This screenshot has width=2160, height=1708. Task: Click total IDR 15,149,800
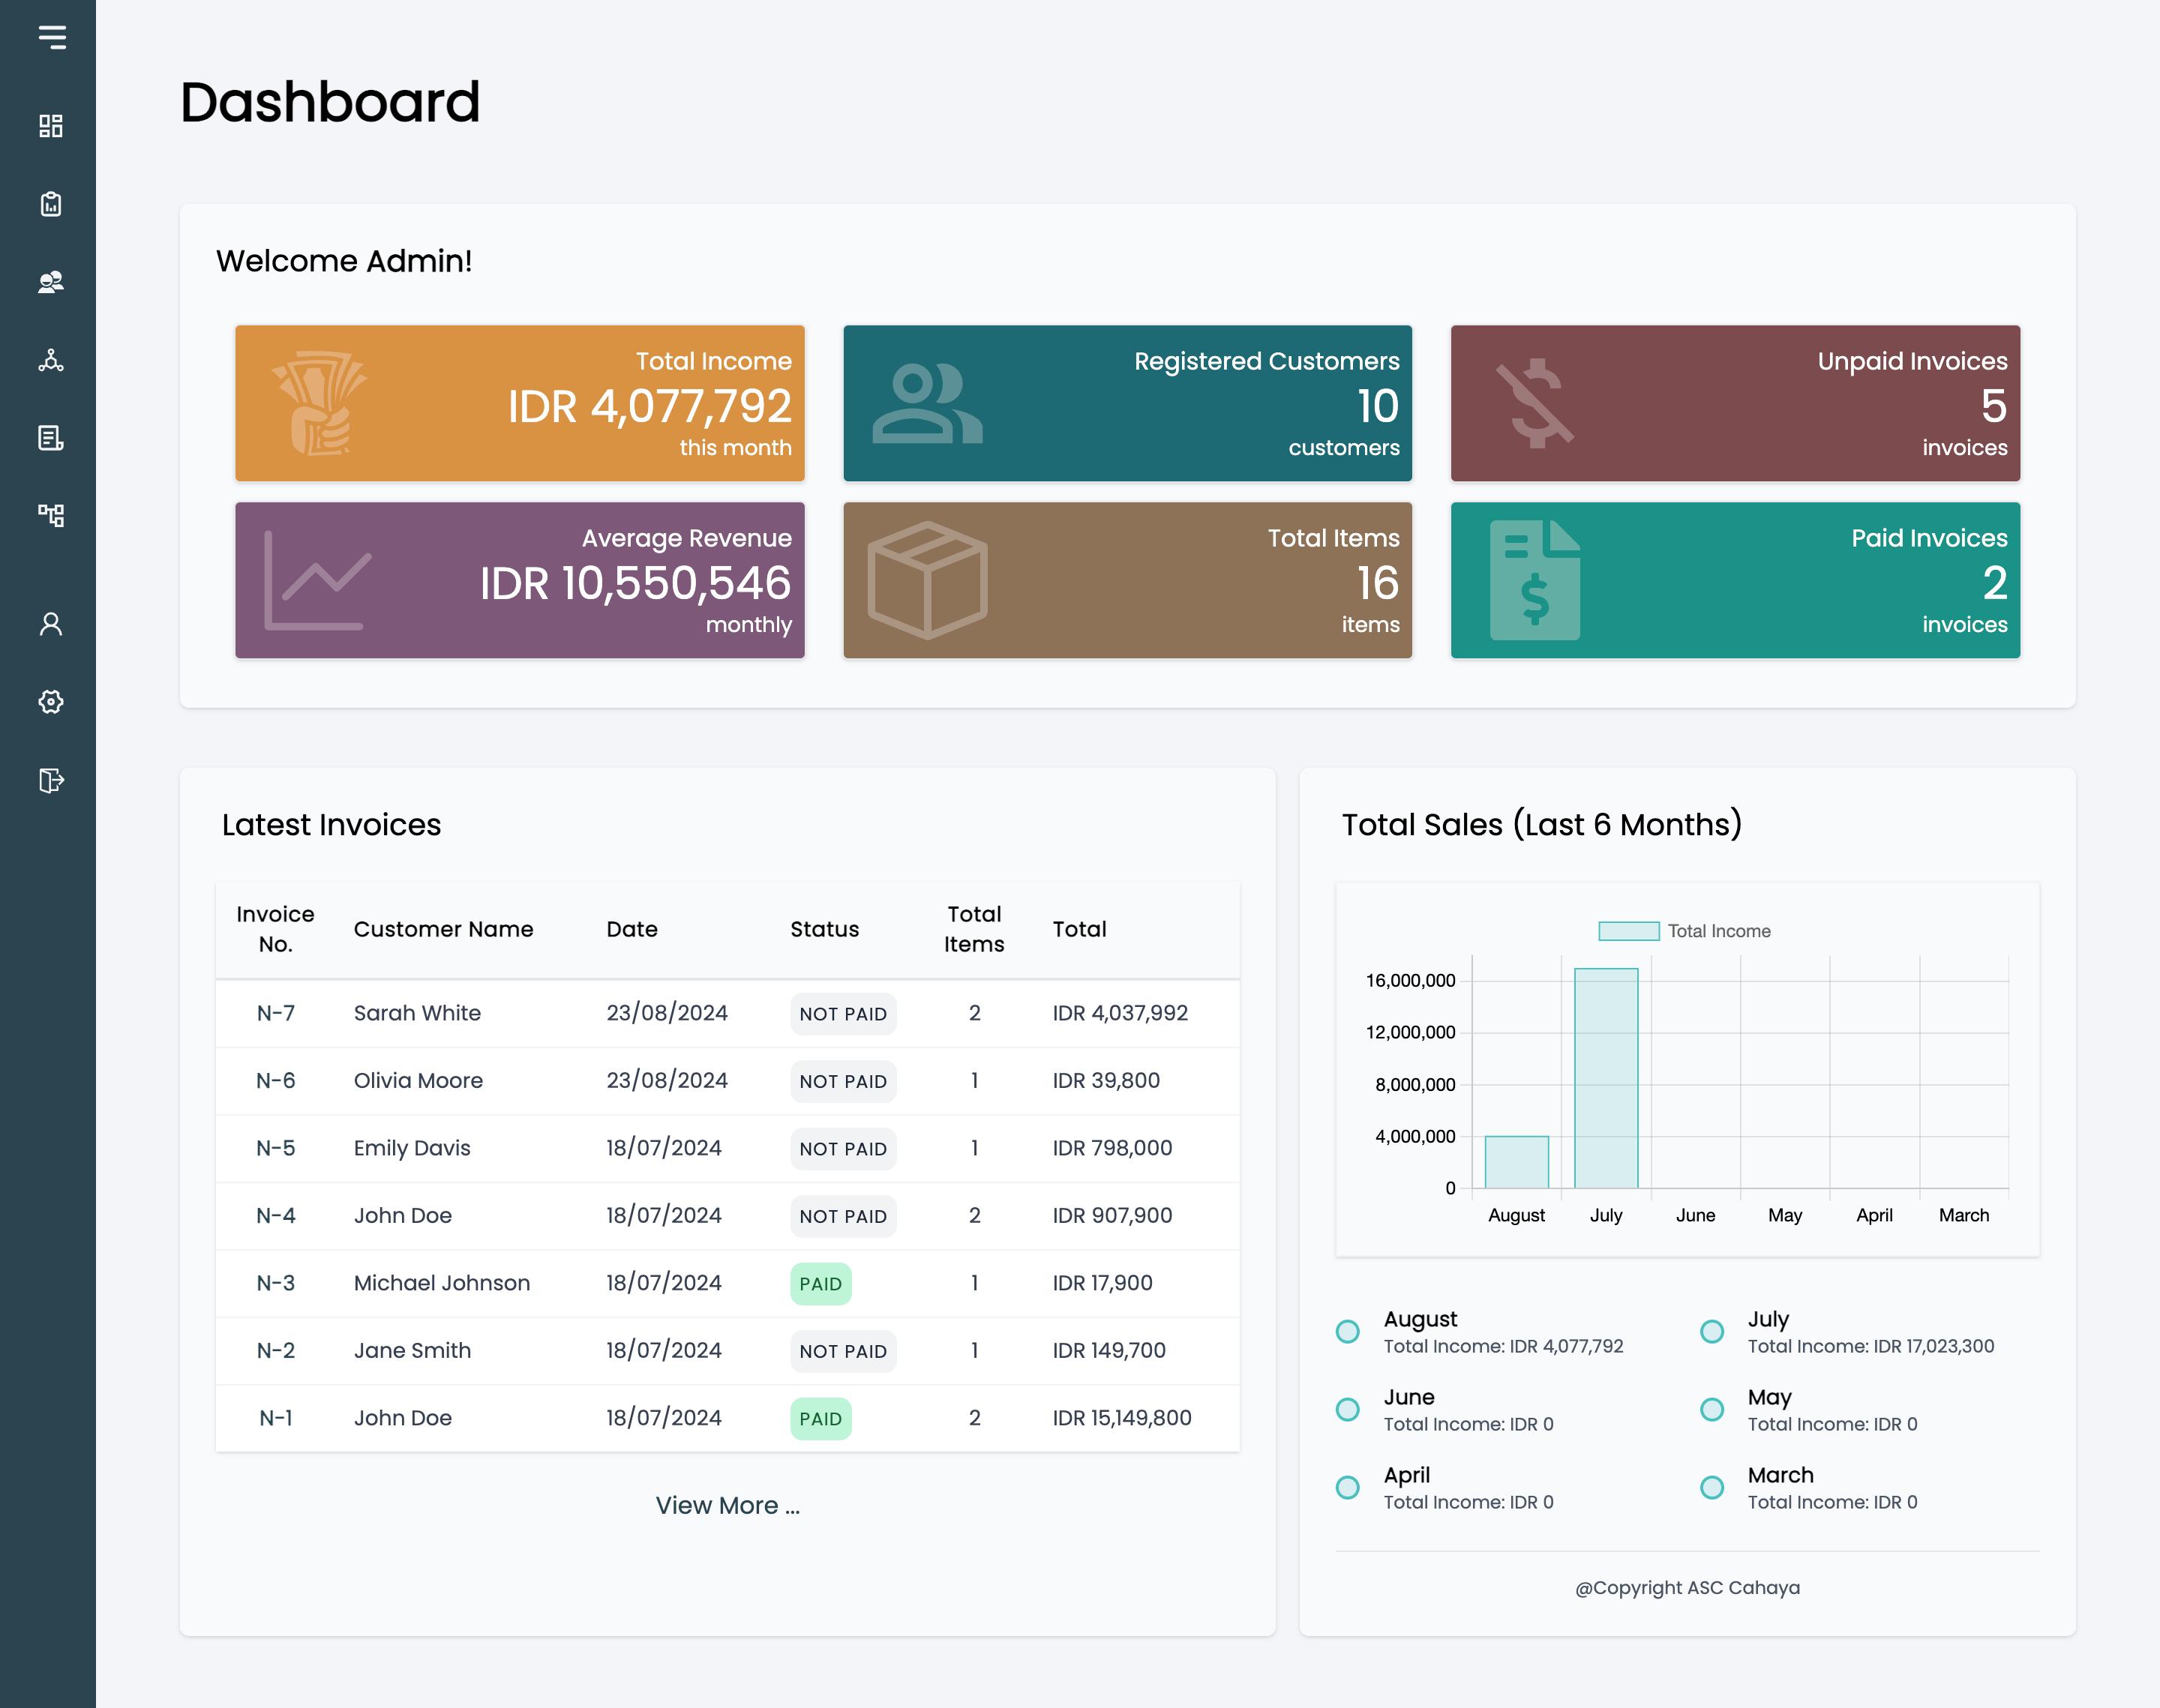coord(1122,1418)
